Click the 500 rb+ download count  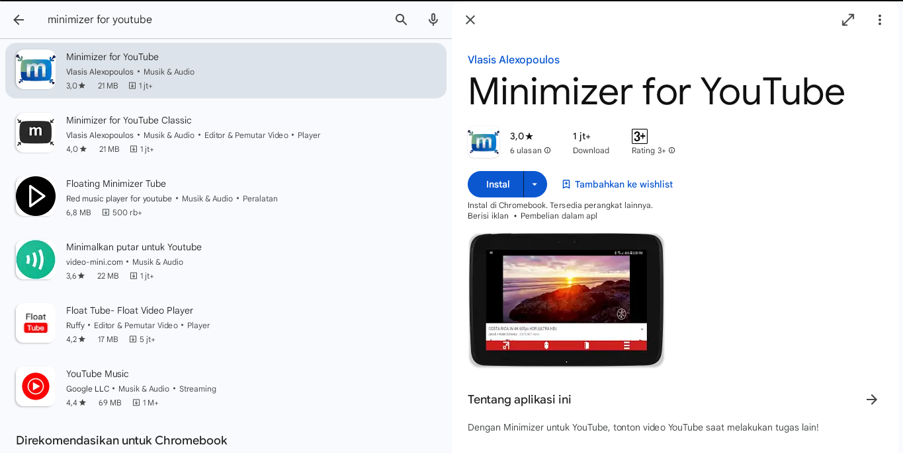click(x=122, y=213)
